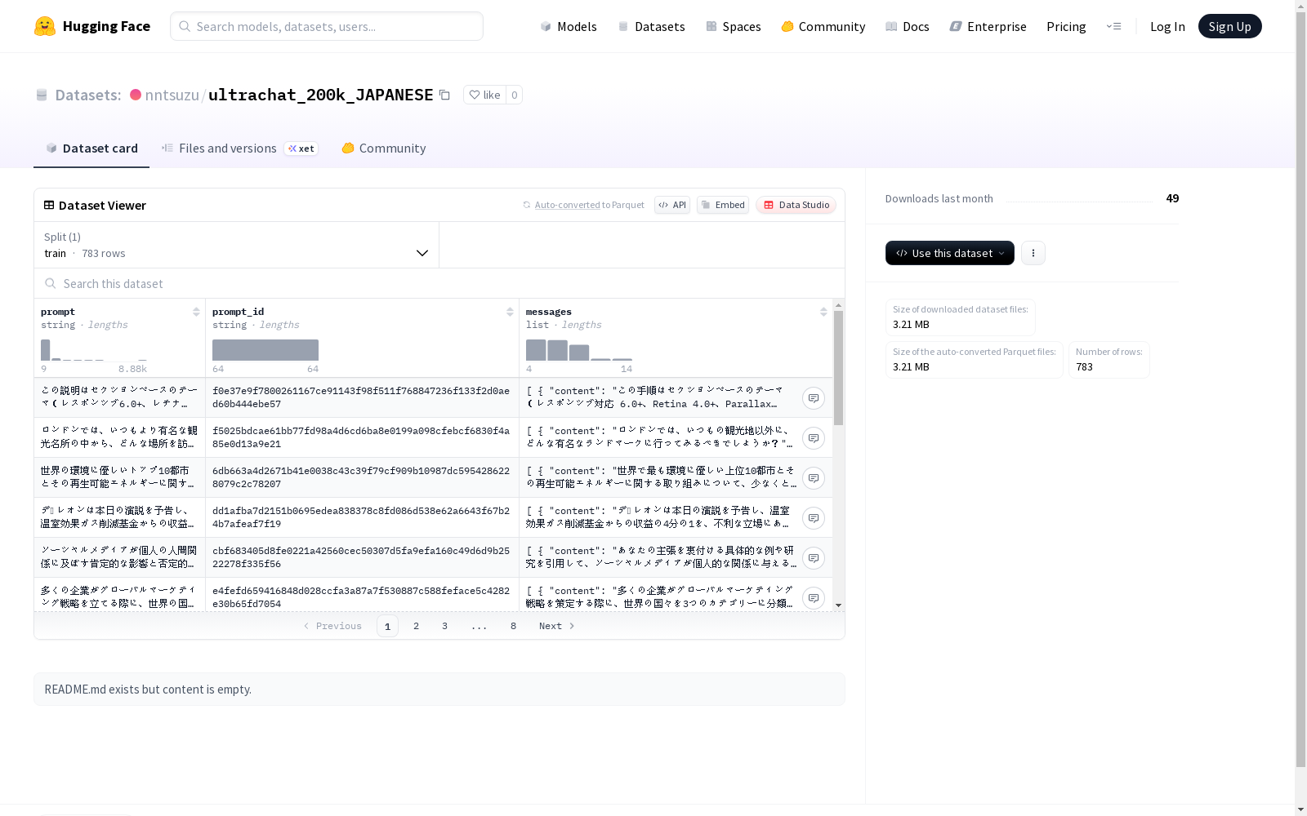Open conversation view for cbf68340 row
The image size is (1307, 816).
814,558
